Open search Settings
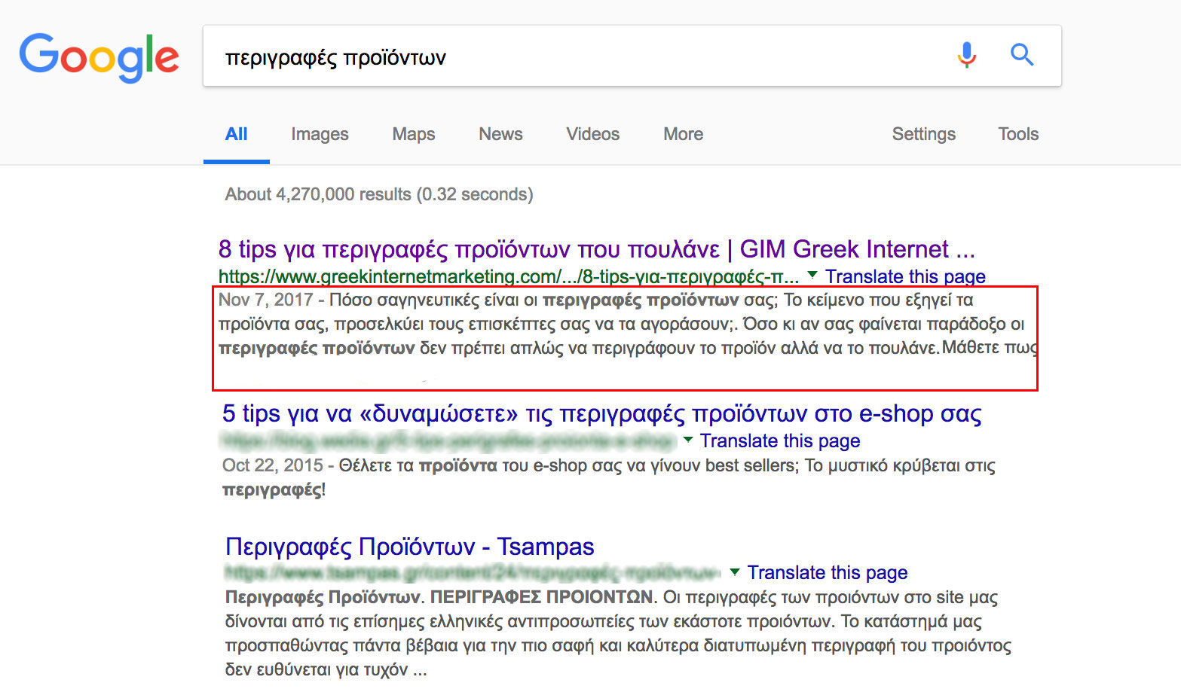 (x=924, y=134)
